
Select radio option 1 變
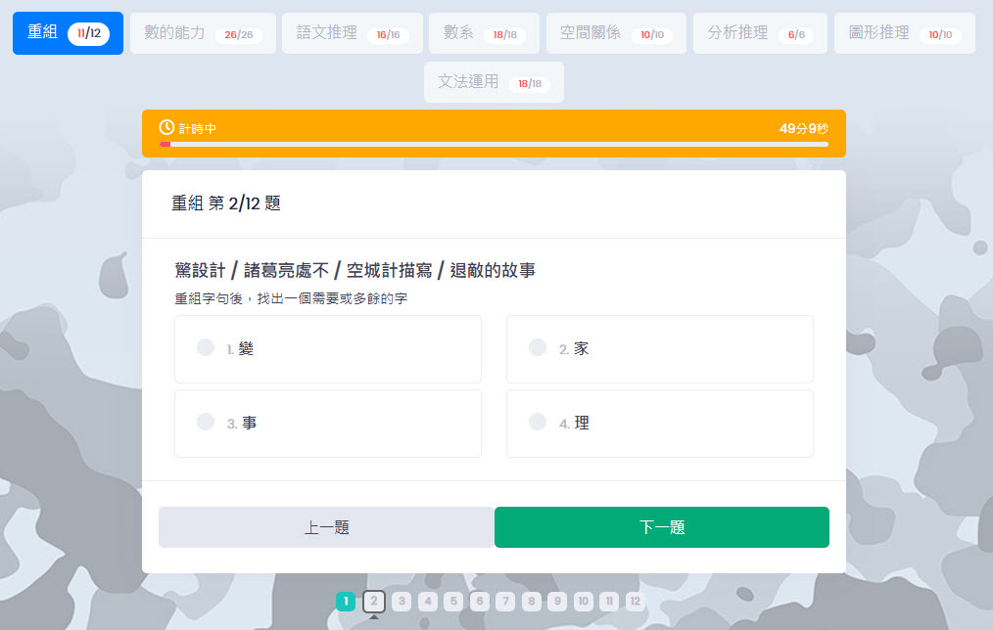(x=206, y=347)
